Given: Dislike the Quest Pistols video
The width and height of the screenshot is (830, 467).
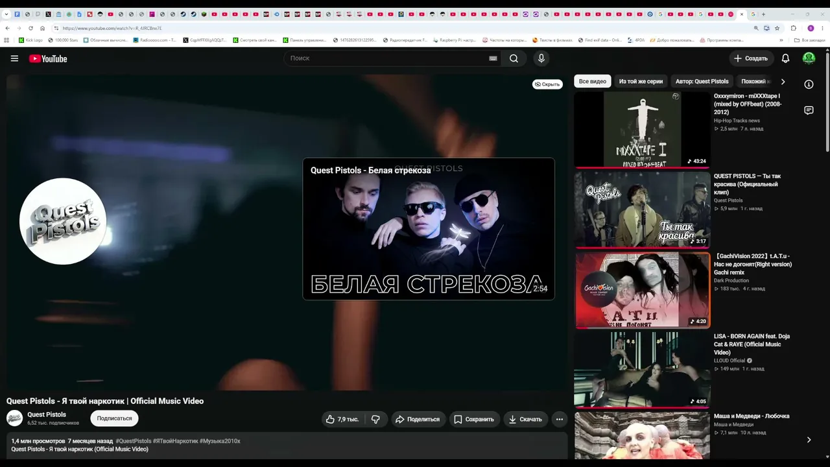Looking at the screenshot, I should [376, 419].
